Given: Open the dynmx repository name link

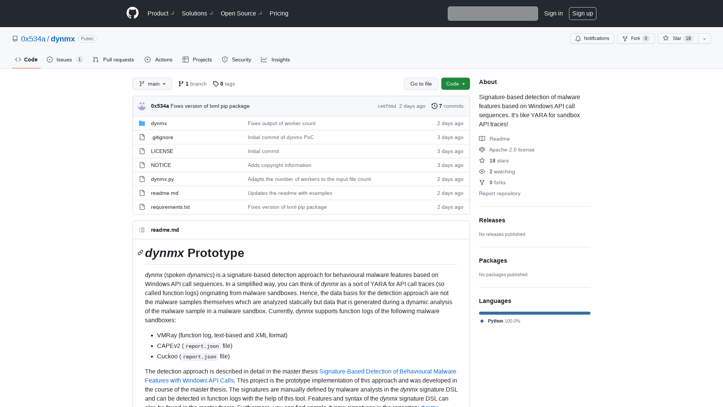Looking at the screenshot, I should [x=63, y=39].
